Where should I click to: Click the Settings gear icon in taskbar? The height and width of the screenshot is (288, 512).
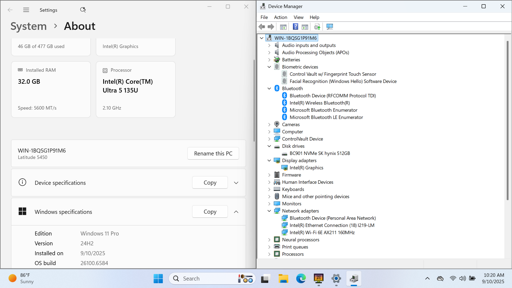(x=336, y=279)
